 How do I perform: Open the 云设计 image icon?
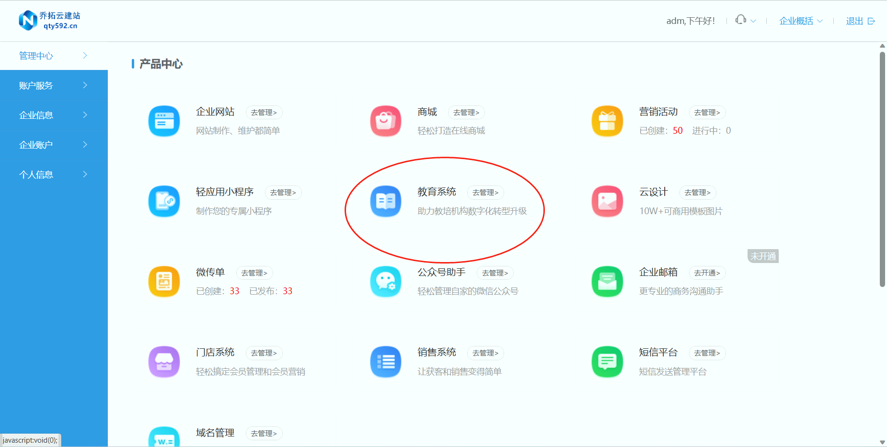click(x=607, y=201)
